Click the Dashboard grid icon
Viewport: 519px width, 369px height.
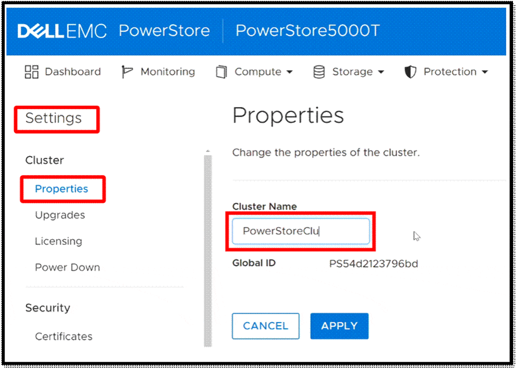tap(31, 72)
